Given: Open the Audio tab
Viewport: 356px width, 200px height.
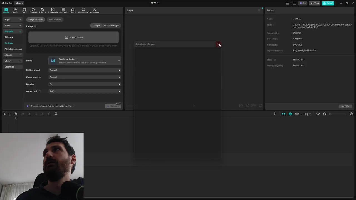Looking at the screenshot, I should click(x=15, y=11).
